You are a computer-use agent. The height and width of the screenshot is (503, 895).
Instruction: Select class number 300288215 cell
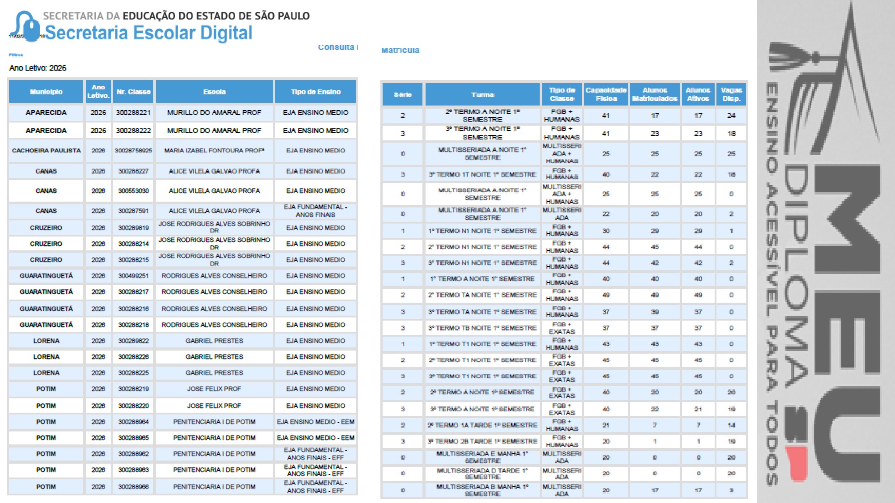(x=133, y=260)
